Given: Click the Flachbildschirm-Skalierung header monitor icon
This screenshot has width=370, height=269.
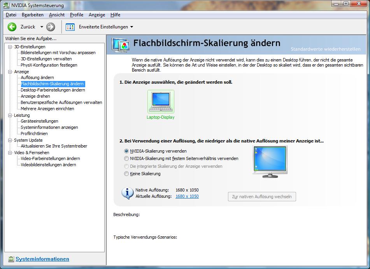Looking at the screenshot, I should 120,45.
